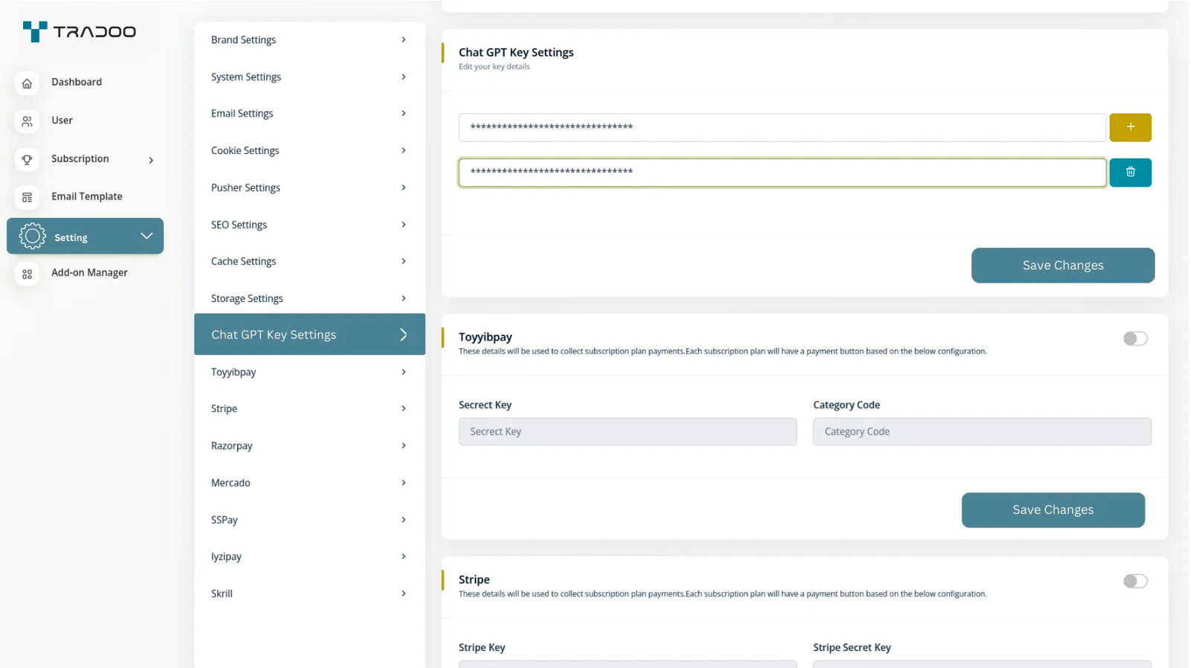Click the Add-on Manager grid icon

(x=27, y=274)
